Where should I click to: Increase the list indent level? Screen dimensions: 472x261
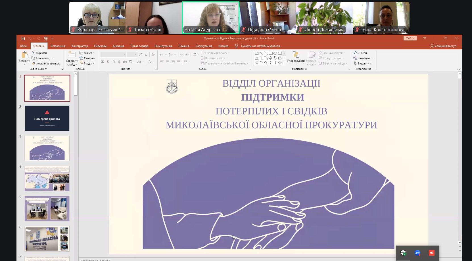click(187, 54)
